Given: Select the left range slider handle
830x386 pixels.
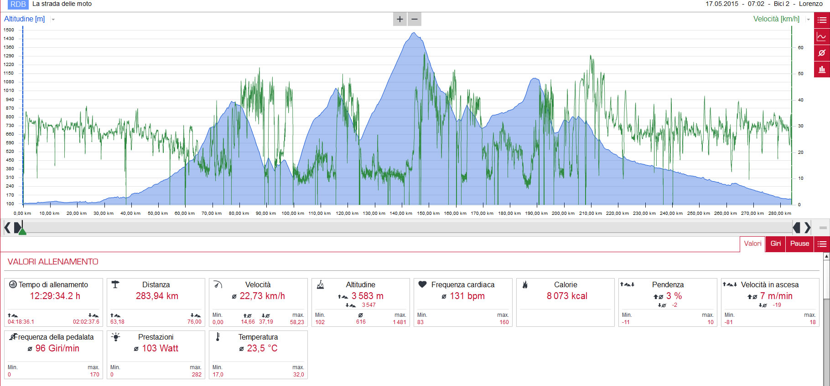Looking at the screenshot, I should point(17,227).
